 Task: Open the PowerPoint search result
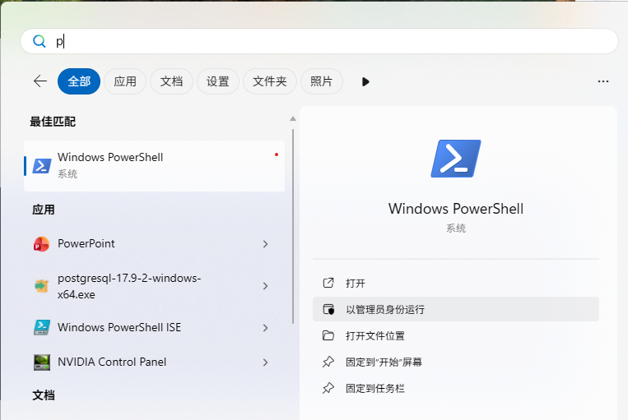(154, 244)
